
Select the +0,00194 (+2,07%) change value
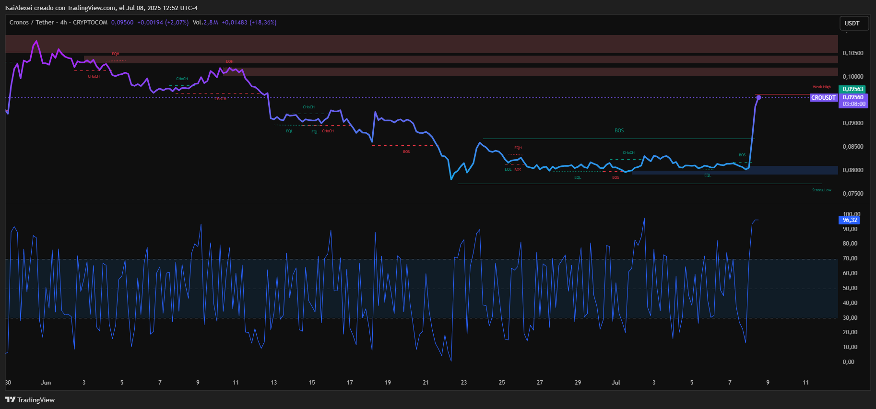[x=163, y=23]
